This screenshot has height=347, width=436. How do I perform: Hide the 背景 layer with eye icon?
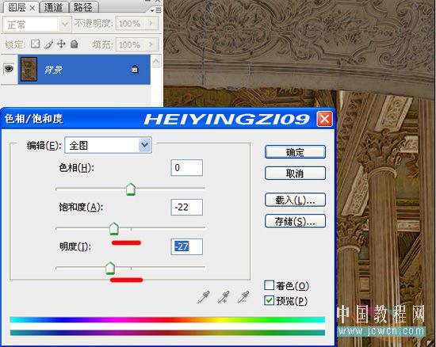(9, 68)
